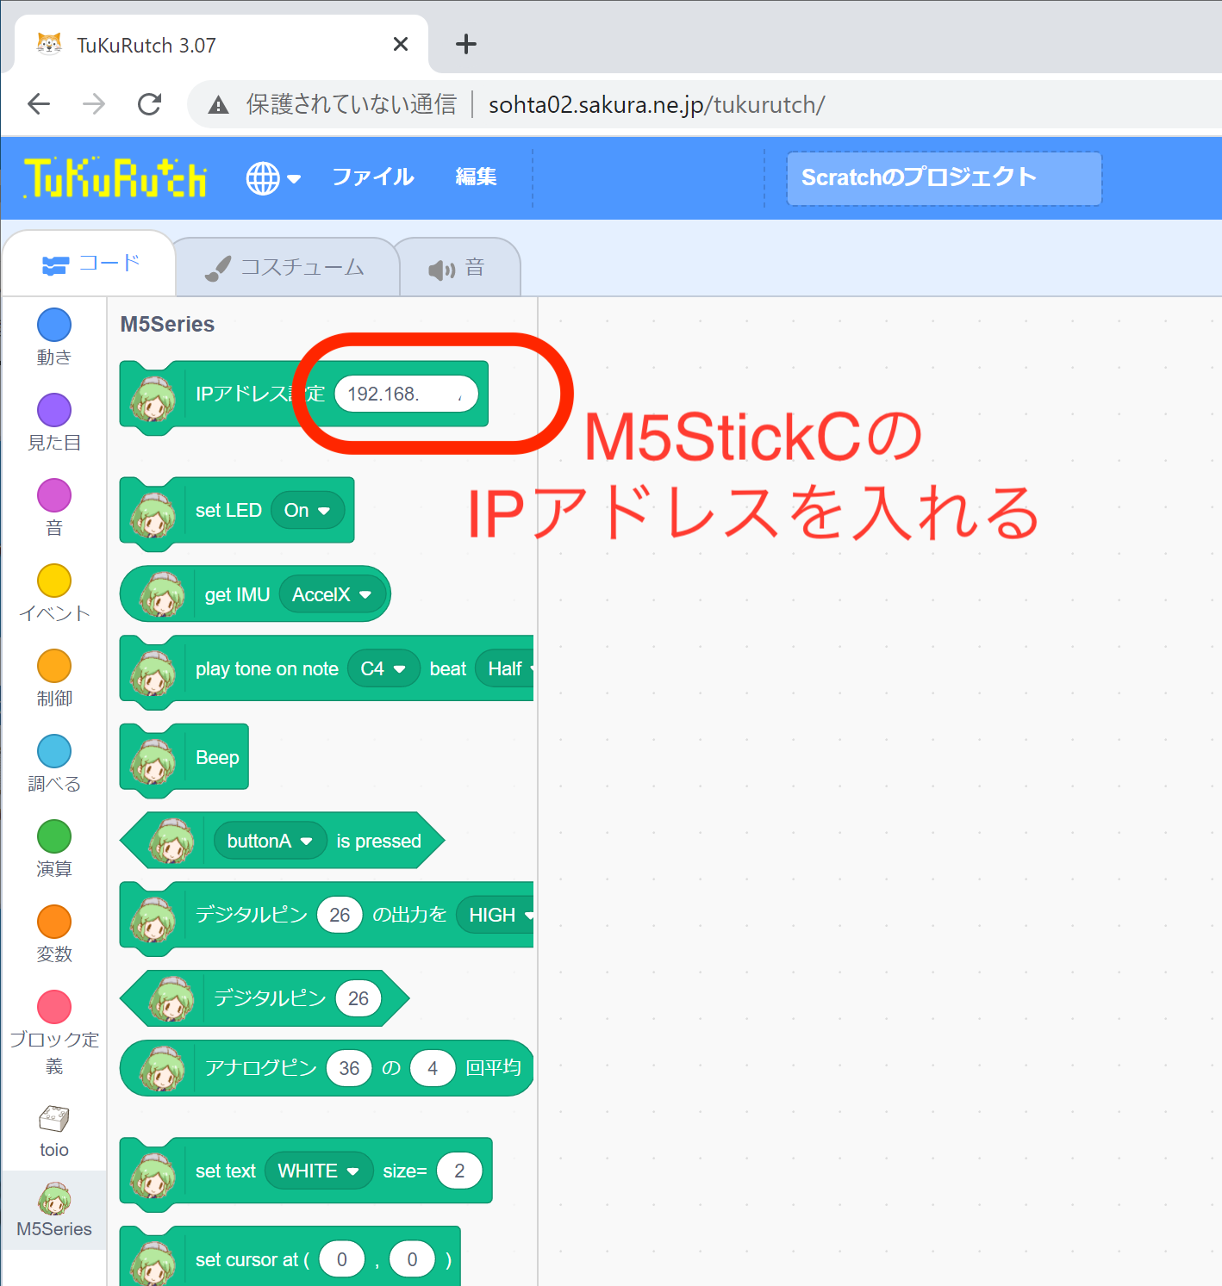Select the 見た目 category circle
The width and height of the screenshot is (1222, 1286).
tap(54, 410)
